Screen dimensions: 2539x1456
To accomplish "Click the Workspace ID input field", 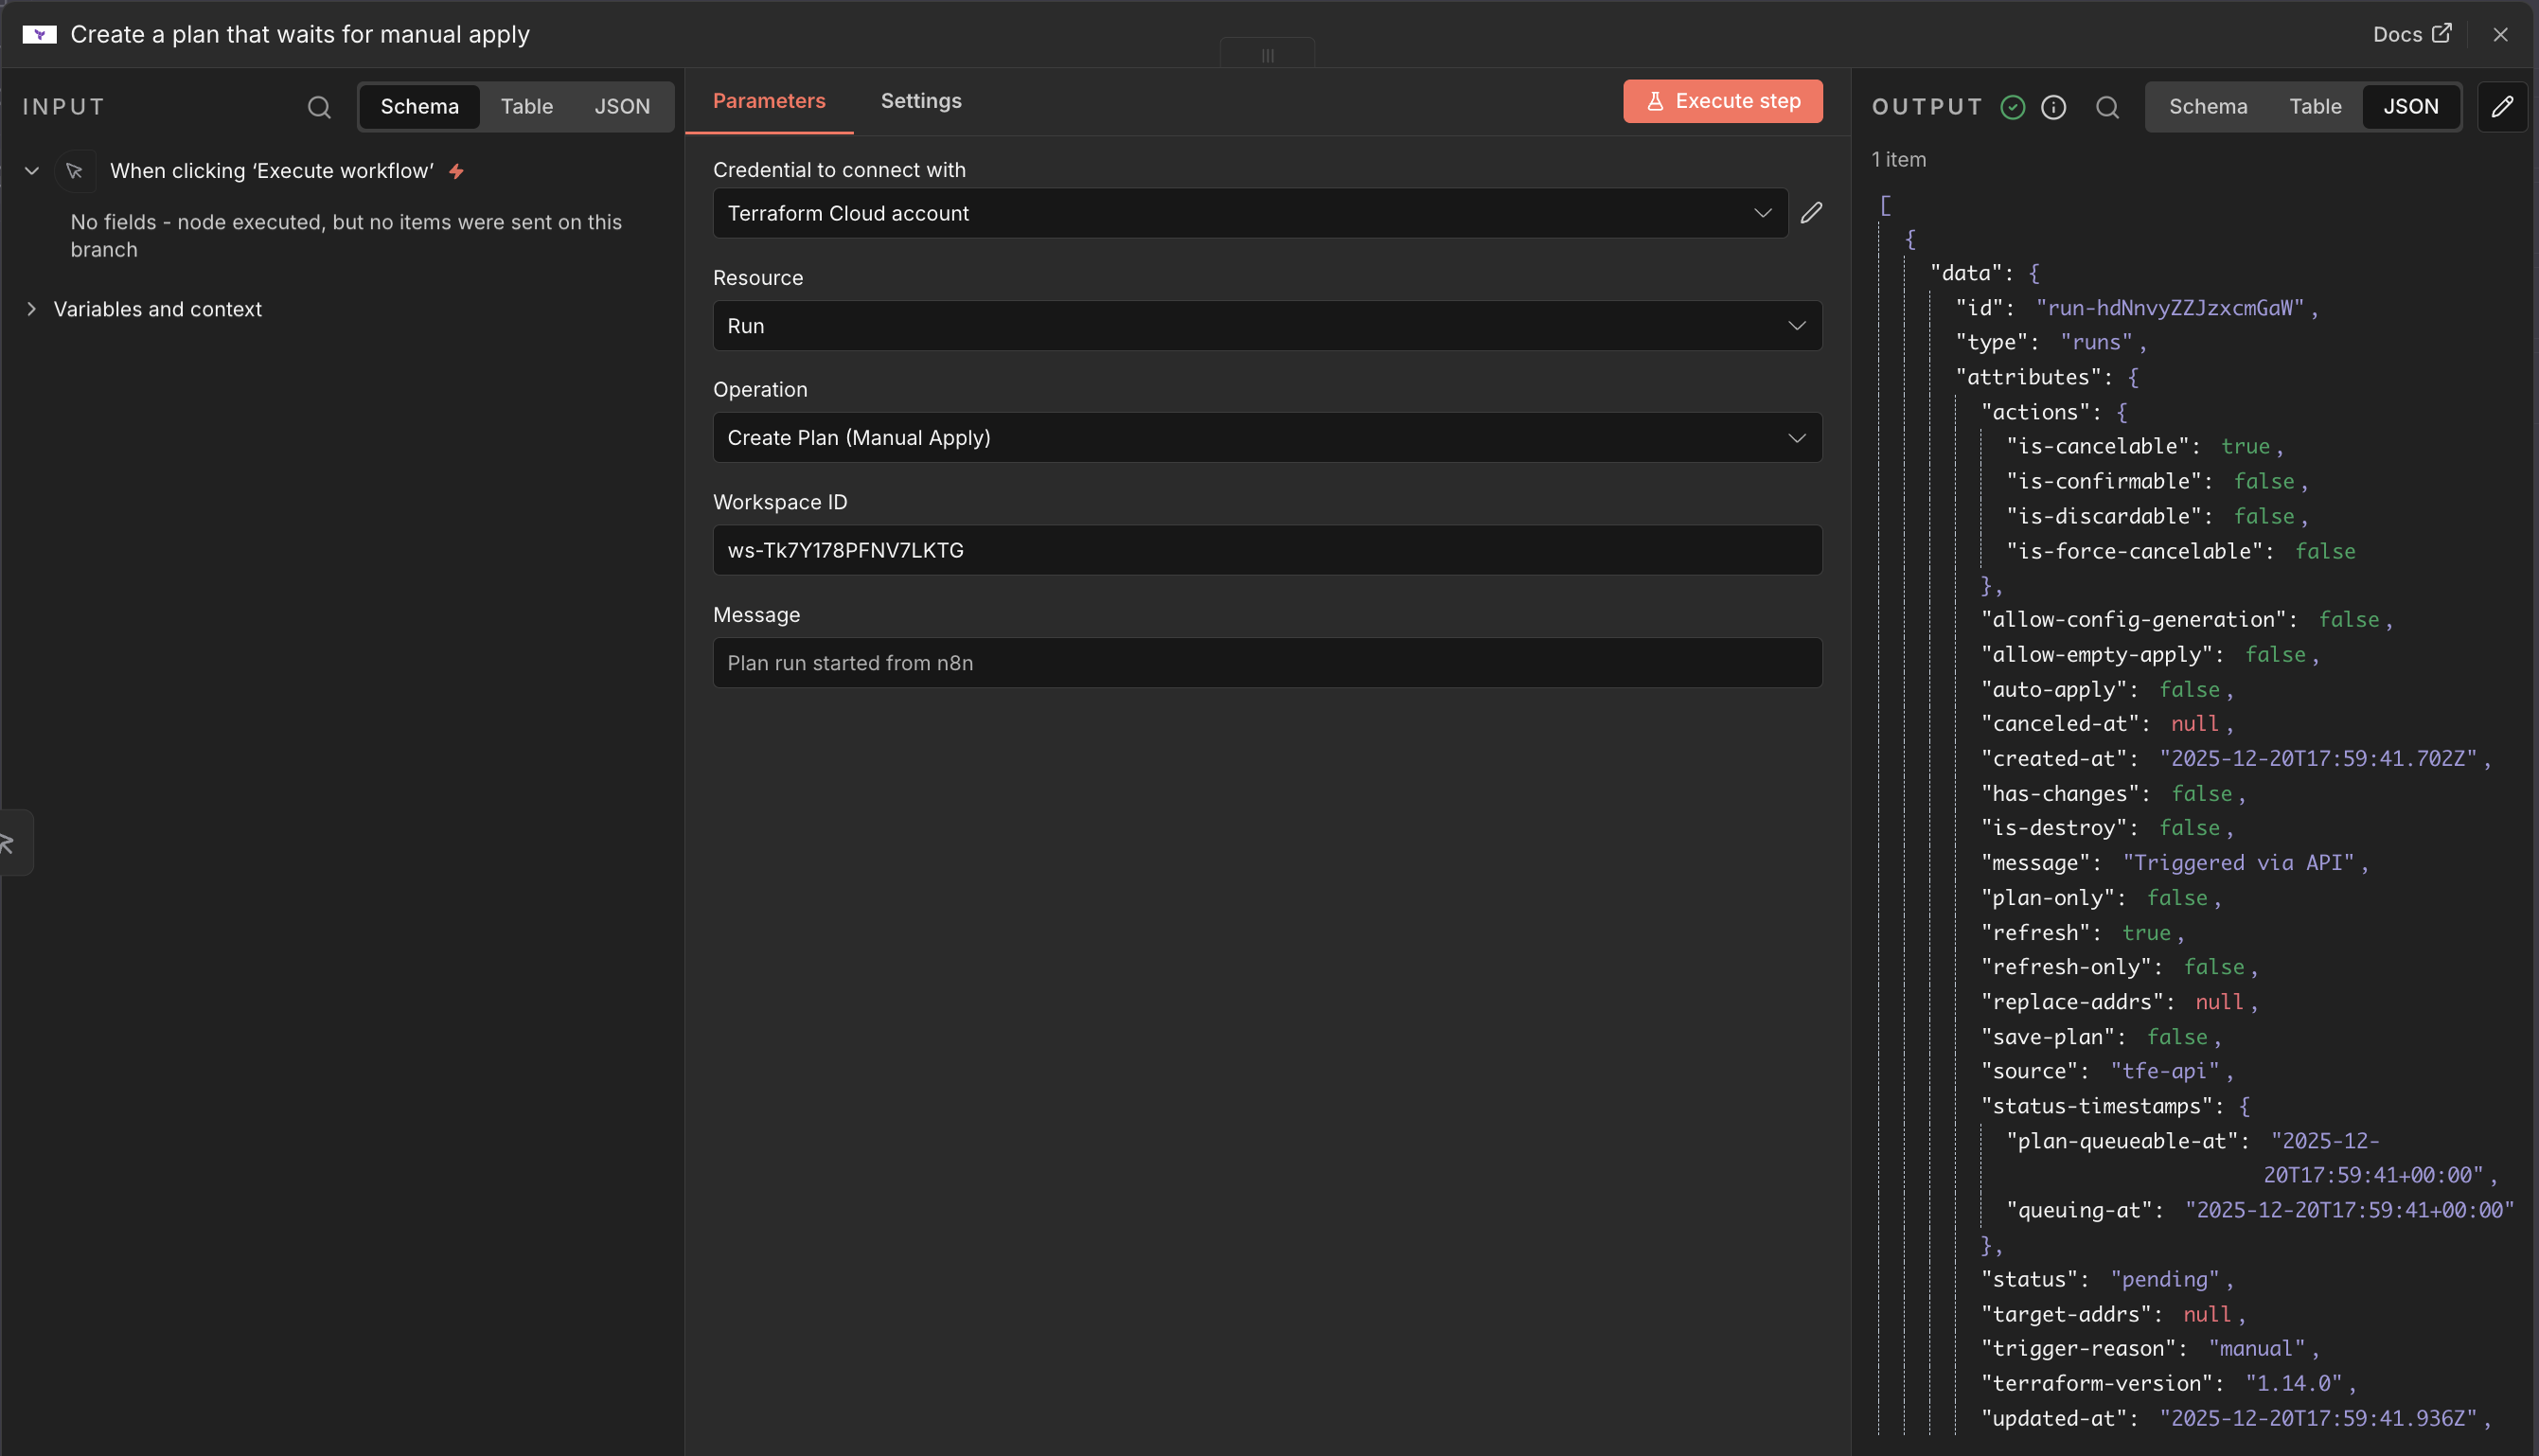I will click(1267, 550).
